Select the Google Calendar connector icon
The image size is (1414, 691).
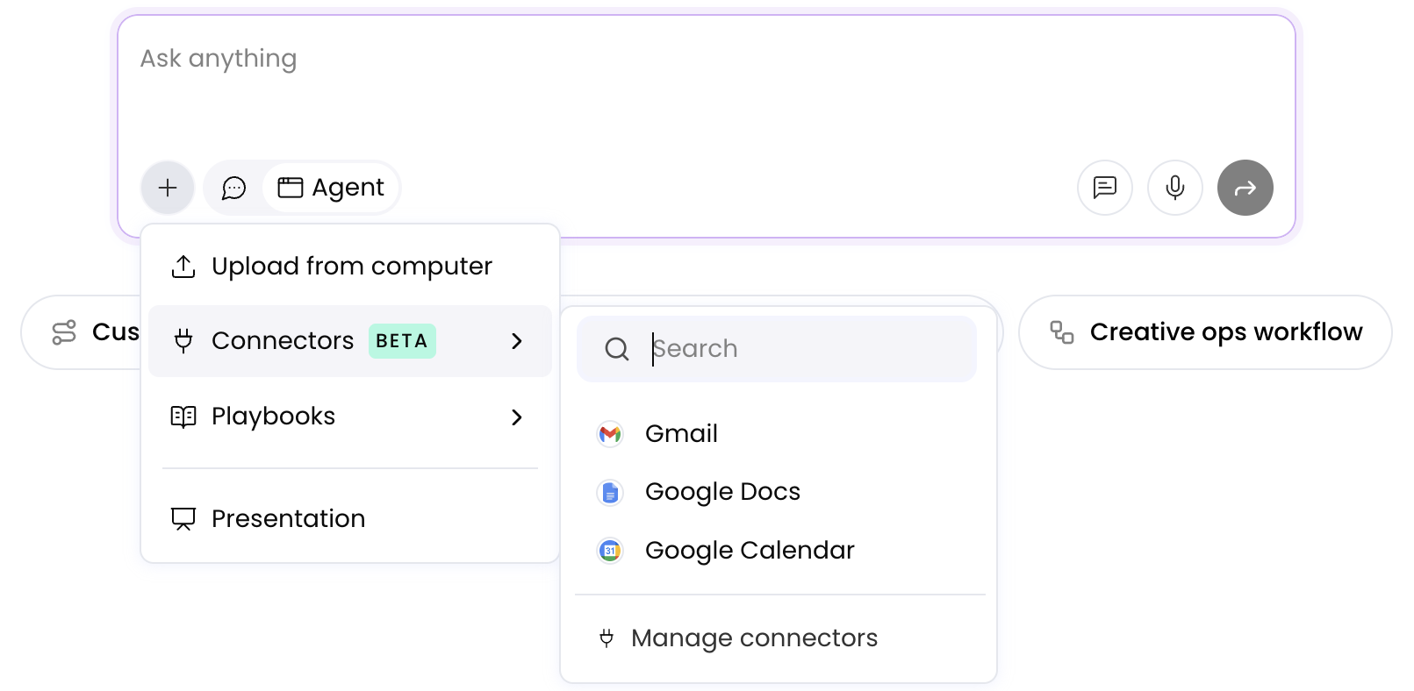tap(610, 551)
